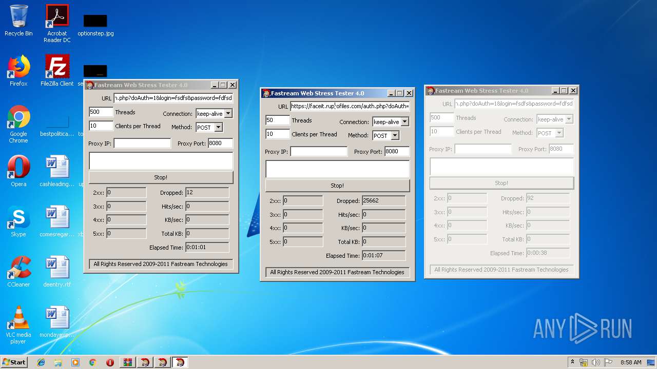
Task: Open Action Center flag in tray
Action: 608,362
